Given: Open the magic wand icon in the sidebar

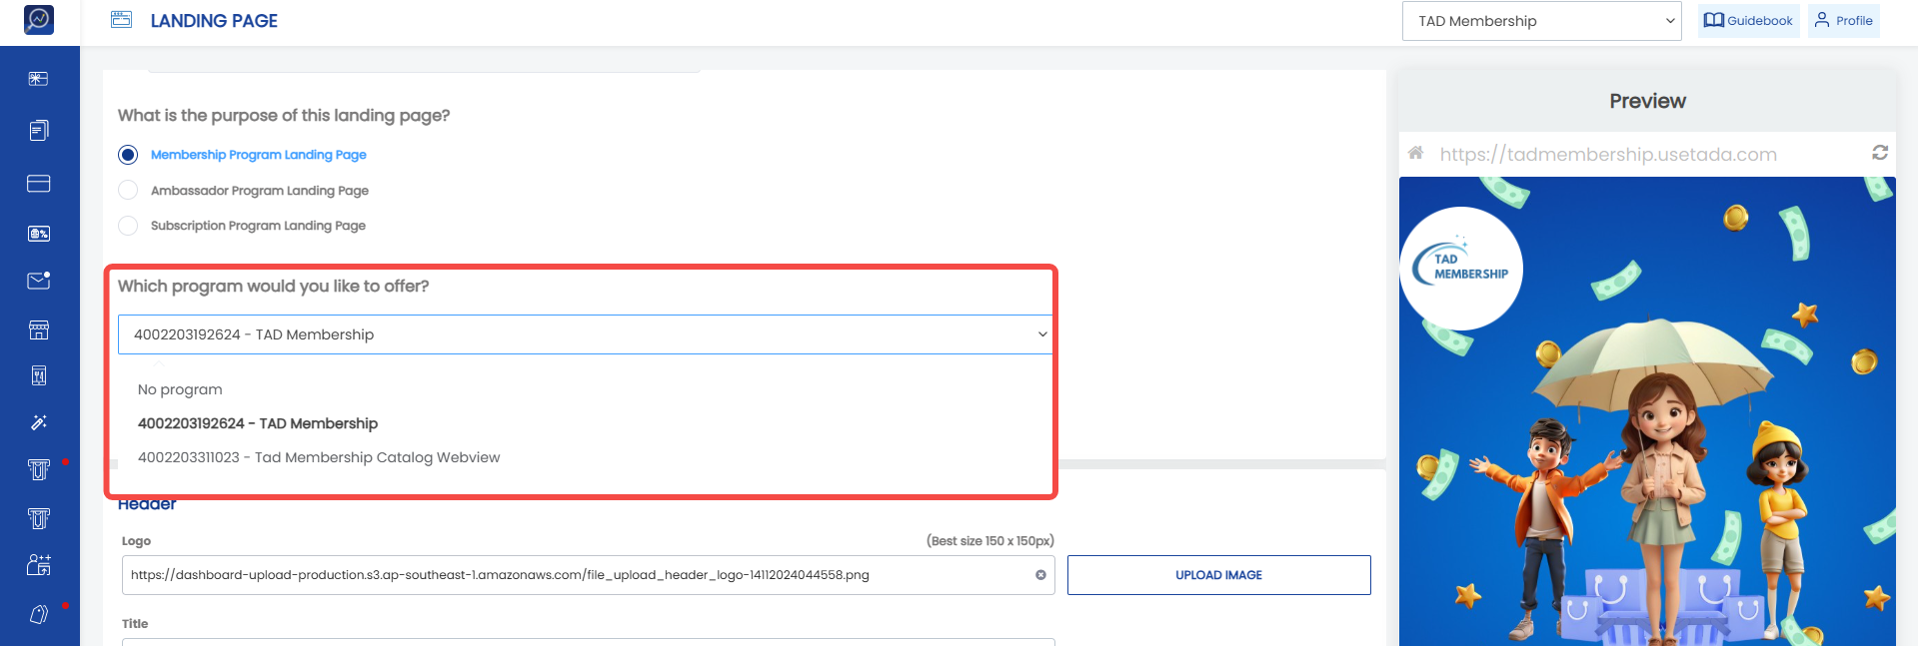Looking at the screenshot, I should tap(39, 422).
